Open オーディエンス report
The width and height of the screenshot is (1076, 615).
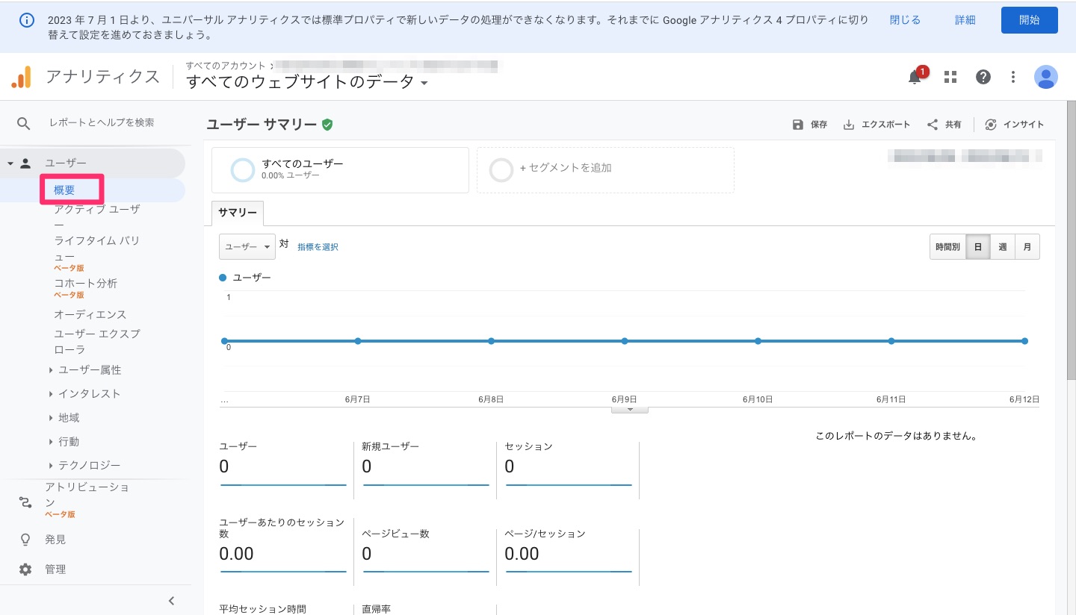pos(90,315)
